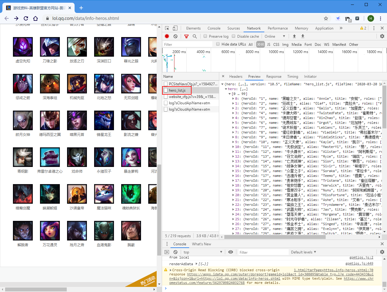Viewport: 387px width, 292px height.
Task: Clear network log icon
Action: click(x=175, y=36)
